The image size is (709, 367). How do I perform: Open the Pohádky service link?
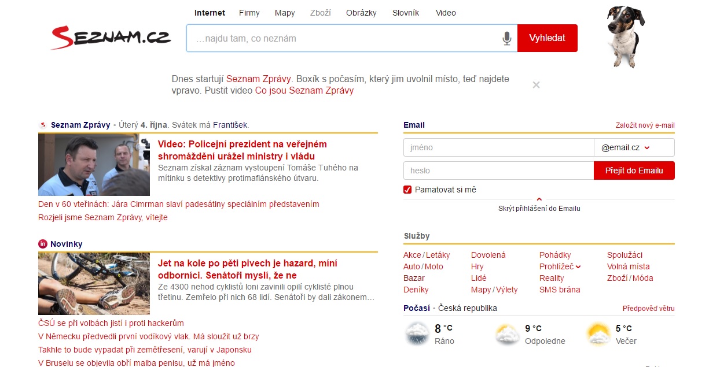tap(555, 255)
